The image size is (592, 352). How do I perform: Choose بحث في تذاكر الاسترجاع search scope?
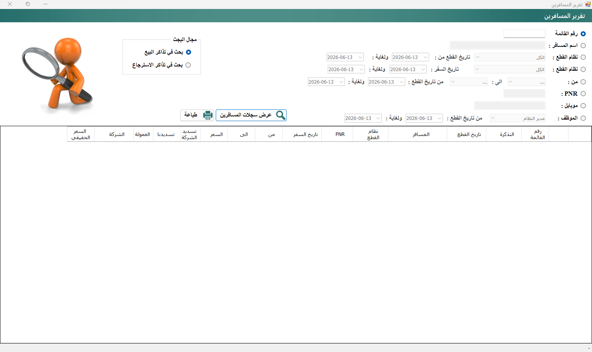point(188,65)
